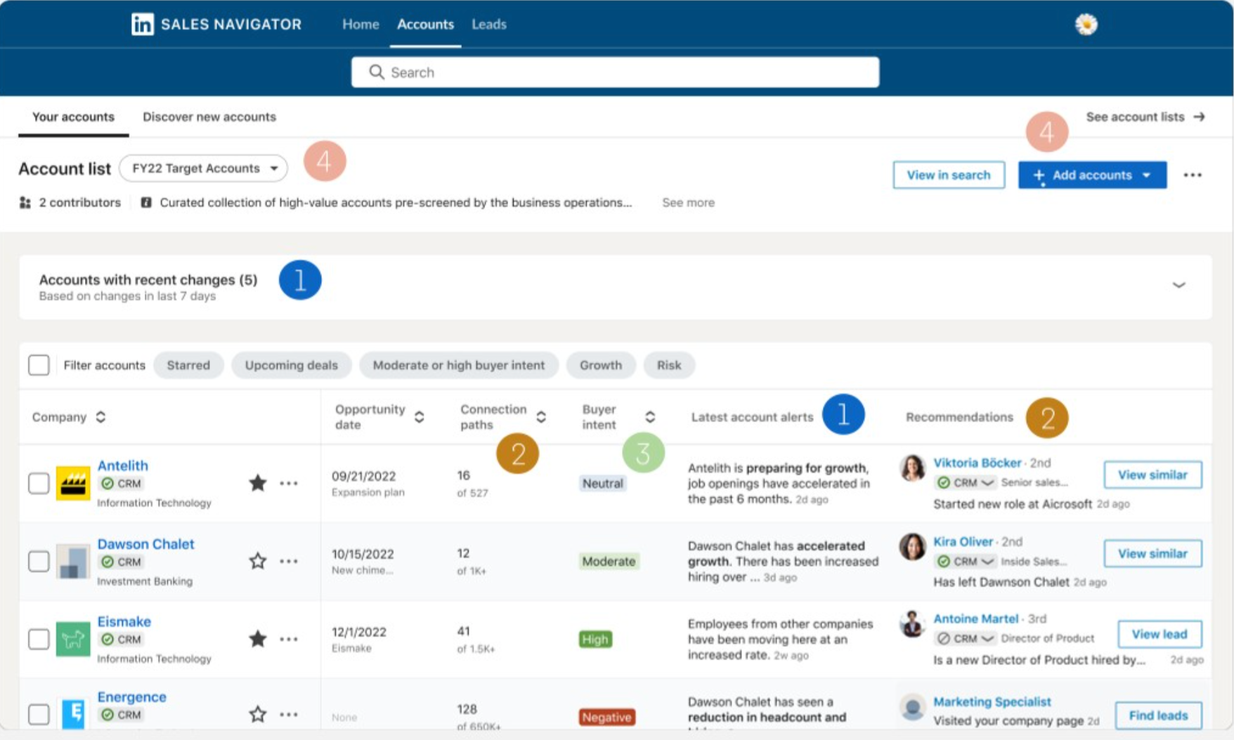Viewport: 1234px width, 740px height.
Task: Sort by Buyer intent column
Action: 650,417
